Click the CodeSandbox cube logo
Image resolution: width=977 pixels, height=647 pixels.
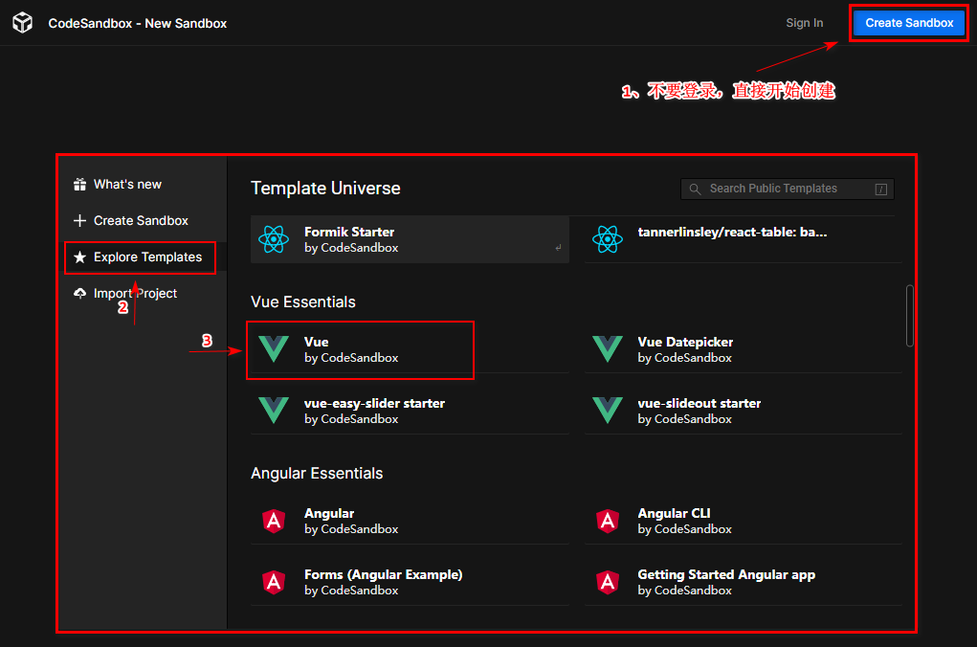click(22, 23)
